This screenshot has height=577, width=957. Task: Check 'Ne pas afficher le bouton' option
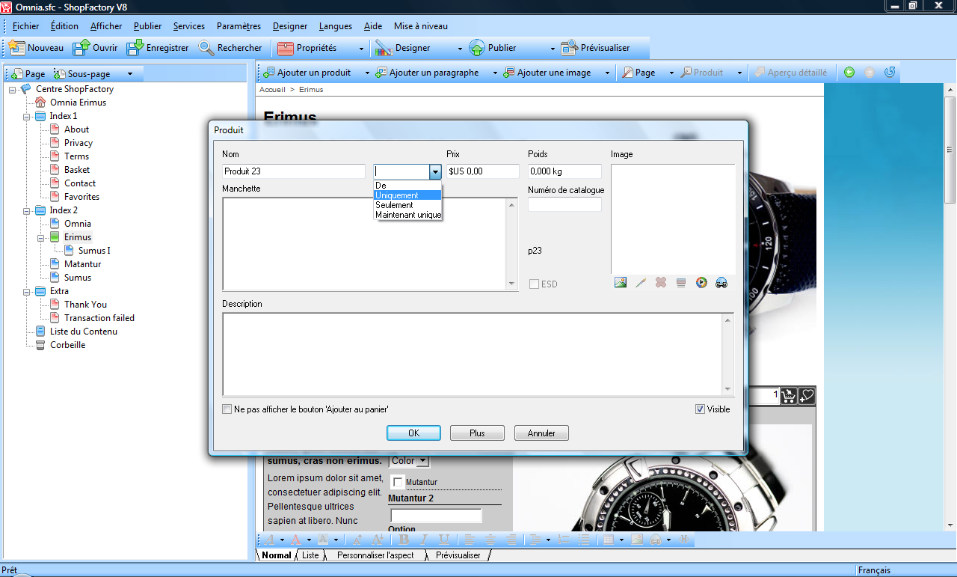tap(227, 409)
